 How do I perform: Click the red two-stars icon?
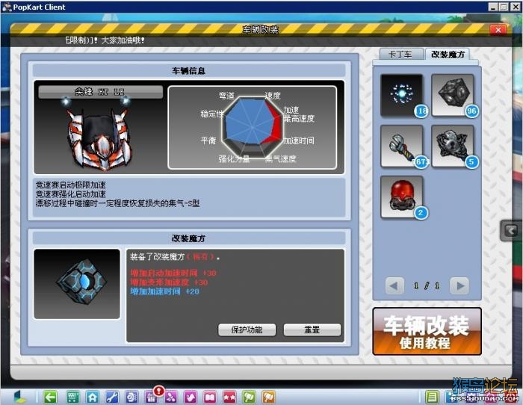(229, 397)
